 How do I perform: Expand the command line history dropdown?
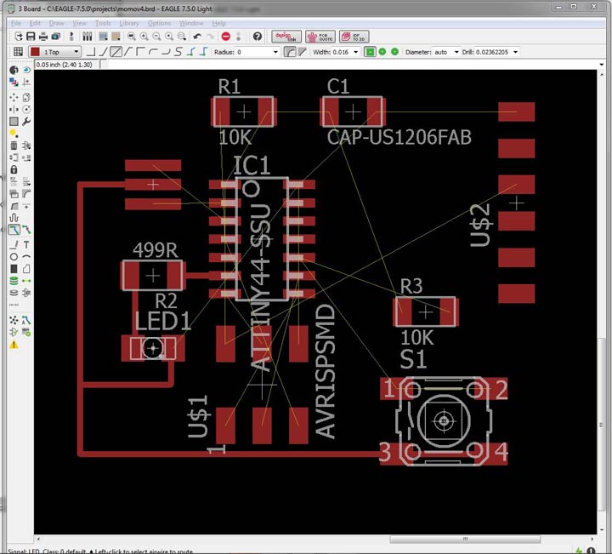point(602,65)
